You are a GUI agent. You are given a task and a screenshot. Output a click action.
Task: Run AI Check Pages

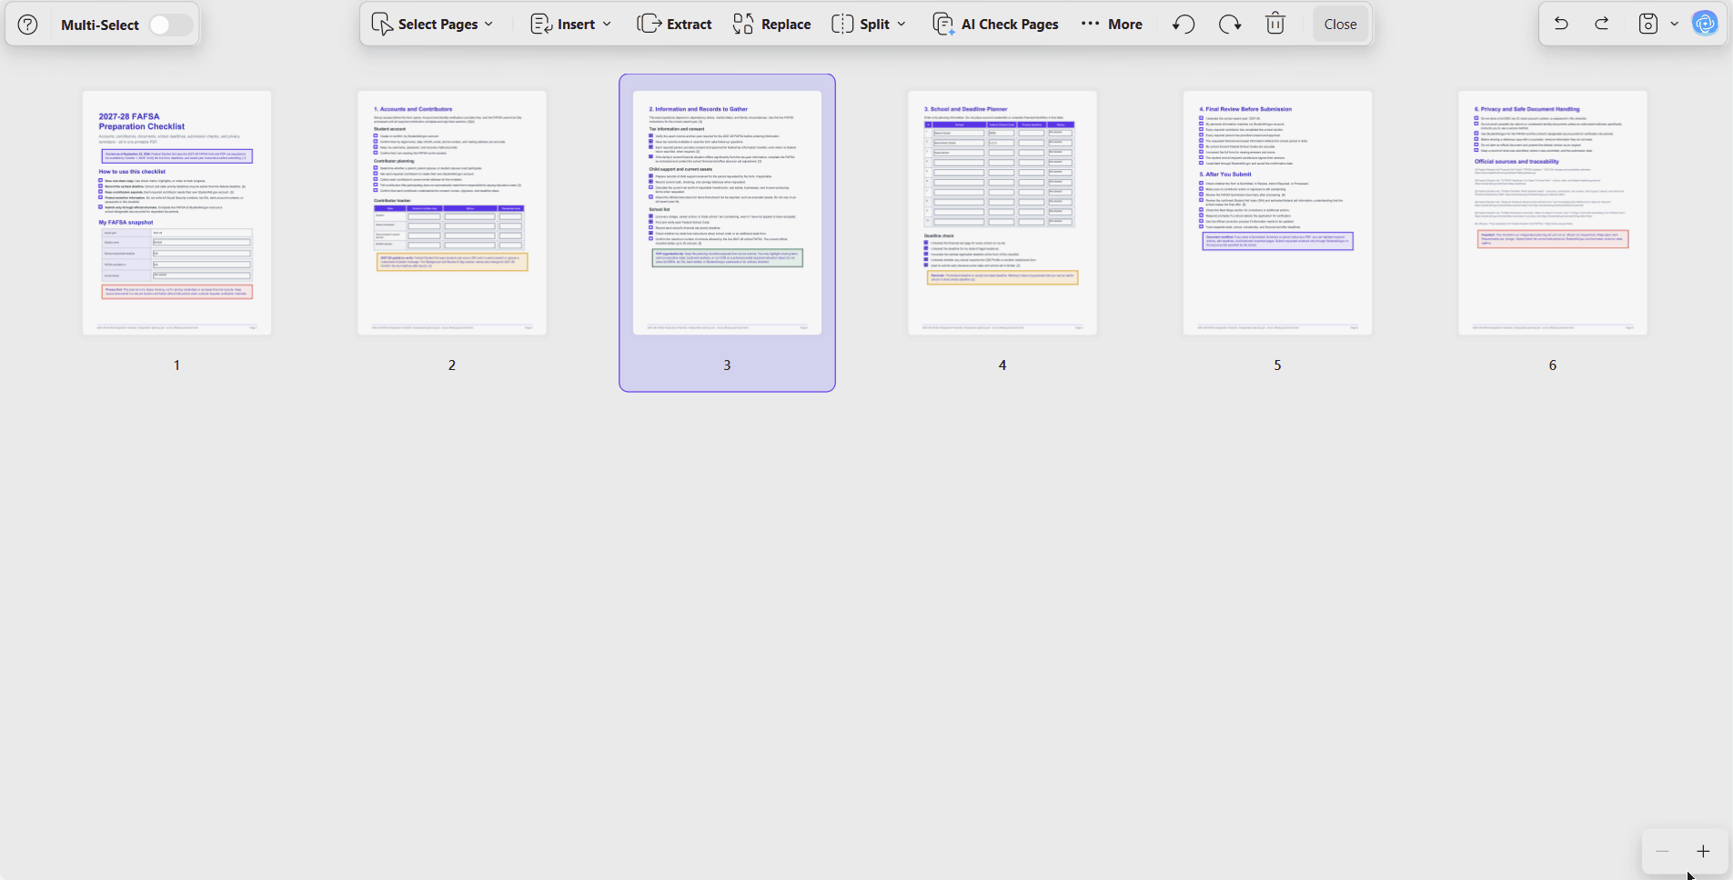[x=995, y=25]
